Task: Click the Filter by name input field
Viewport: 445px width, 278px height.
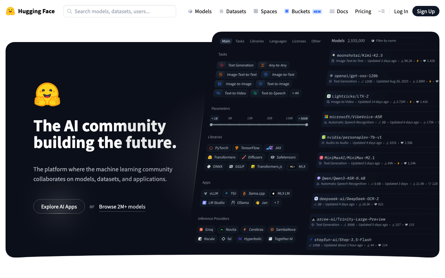Action: (396, 40)
